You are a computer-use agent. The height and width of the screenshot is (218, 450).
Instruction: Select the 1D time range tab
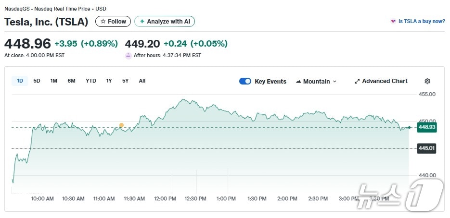[20, 81]
